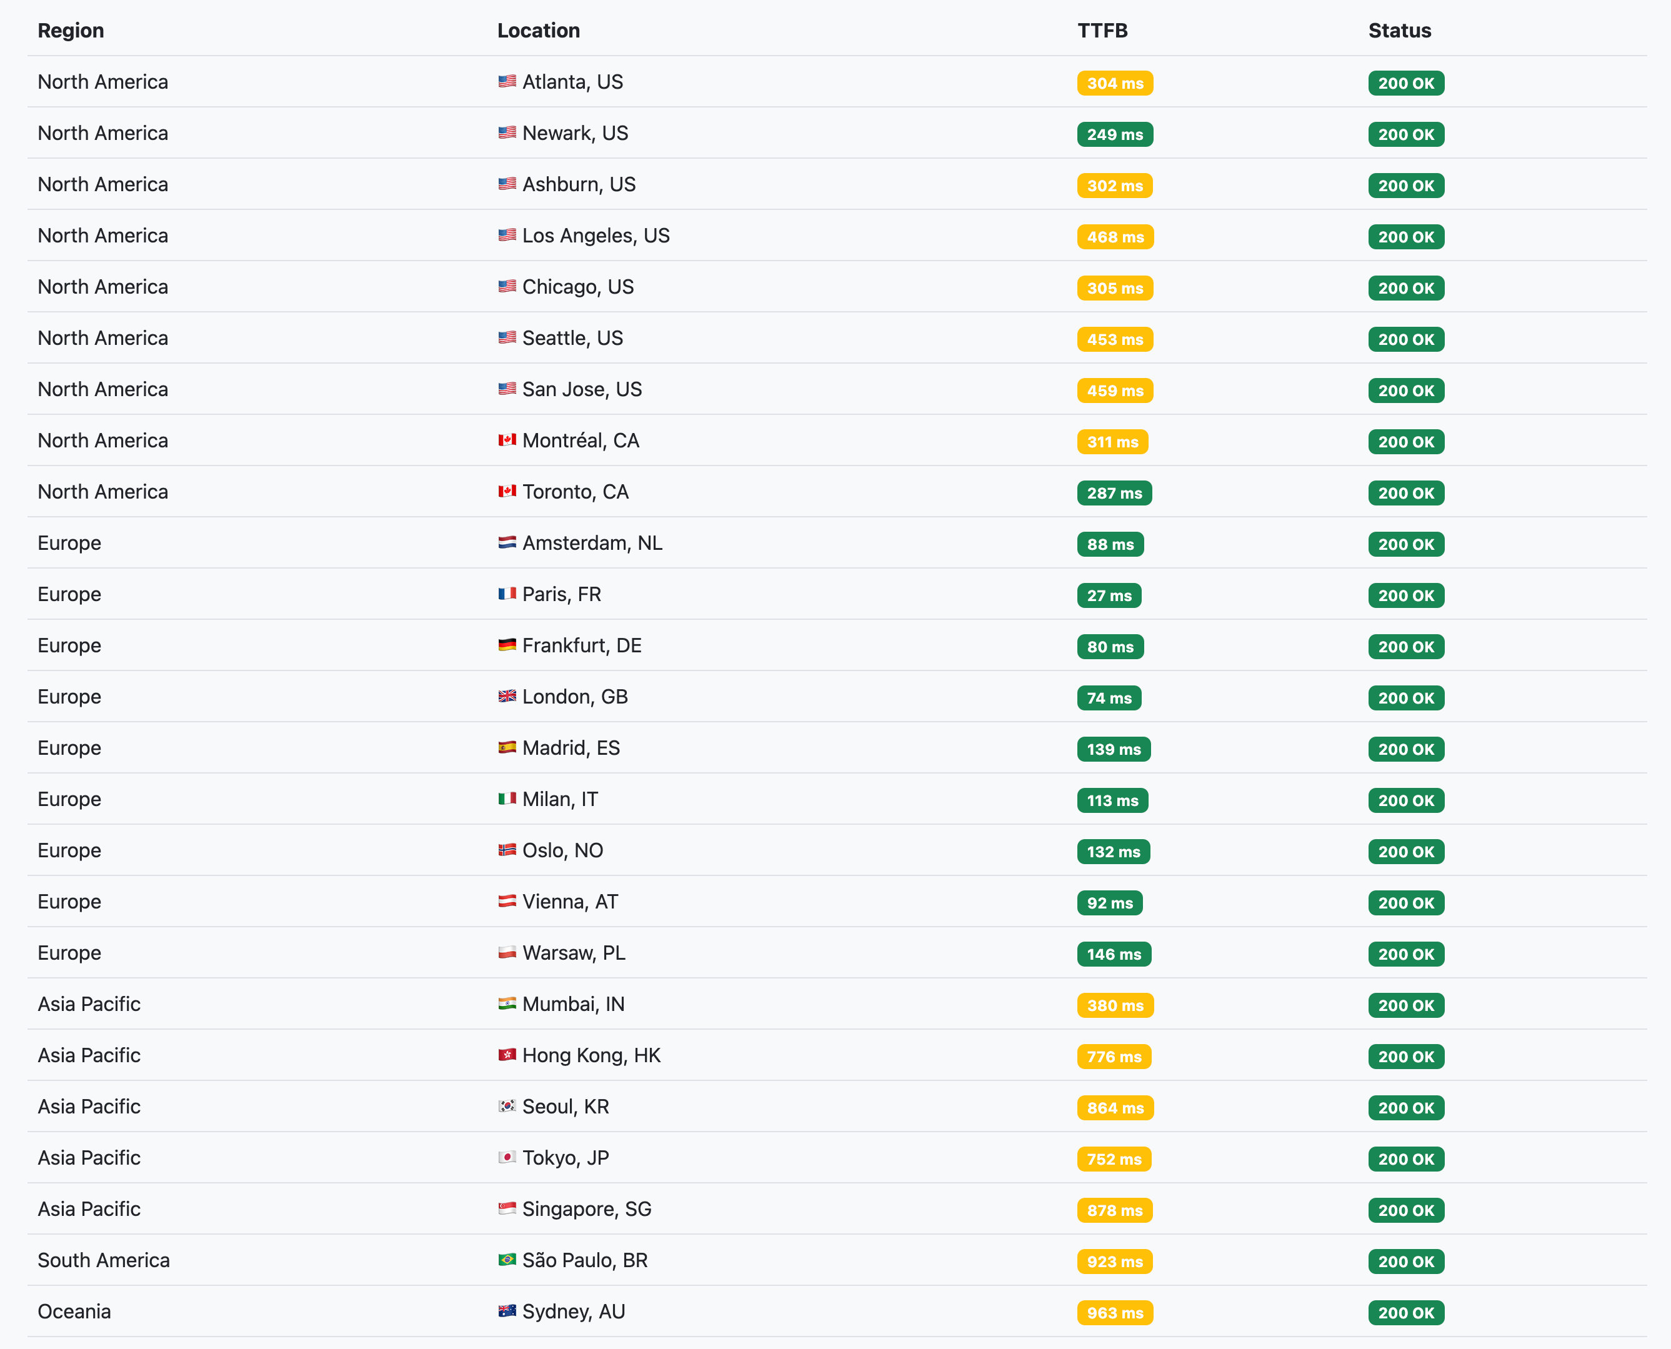
Task: Click the US flag icon beside Atlanta
Action: pos(507,82)
